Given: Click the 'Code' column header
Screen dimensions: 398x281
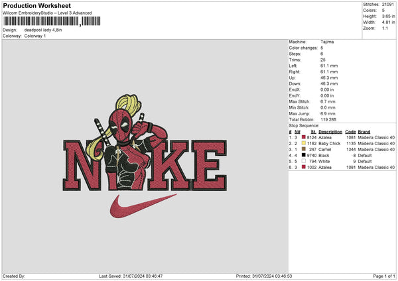Looking at the screenshot, I should pyautogui.click(x=350, y=132).
